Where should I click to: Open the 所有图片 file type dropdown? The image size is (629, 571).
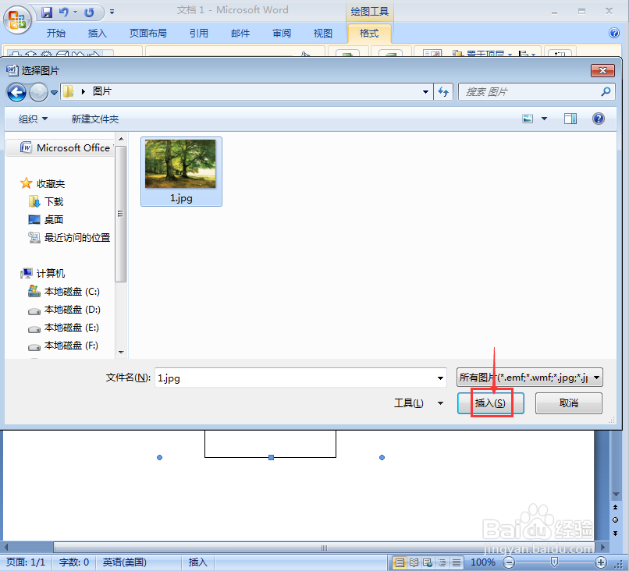coord(530,378)
